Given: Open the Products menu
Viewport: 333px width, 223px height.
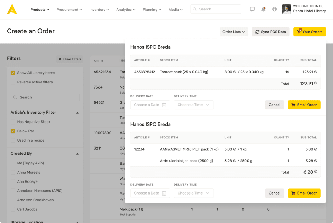Looking at the screenshot, I should click(40, 10).
